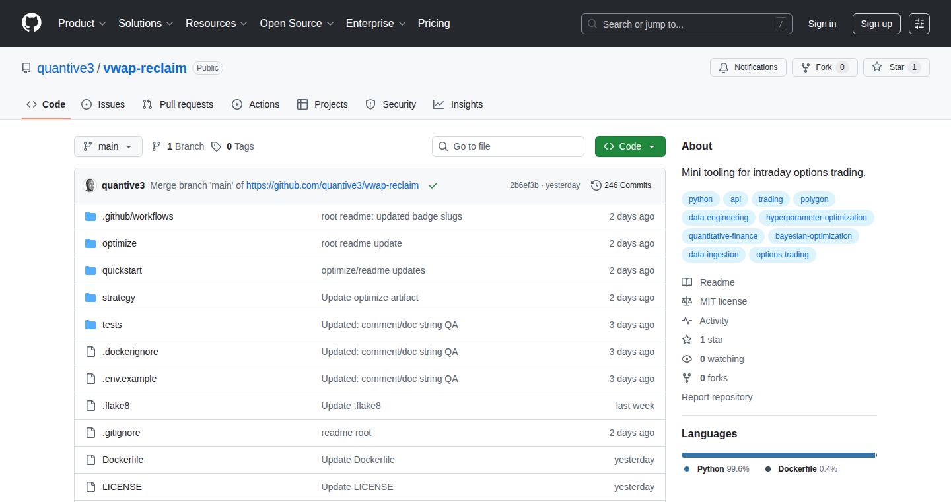Click the green check commit status icon

(x=433, y=185)
